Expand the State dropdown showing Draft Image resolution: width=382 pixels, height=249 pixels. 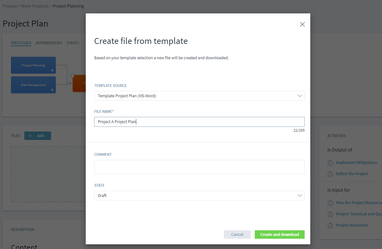(199, 196)
